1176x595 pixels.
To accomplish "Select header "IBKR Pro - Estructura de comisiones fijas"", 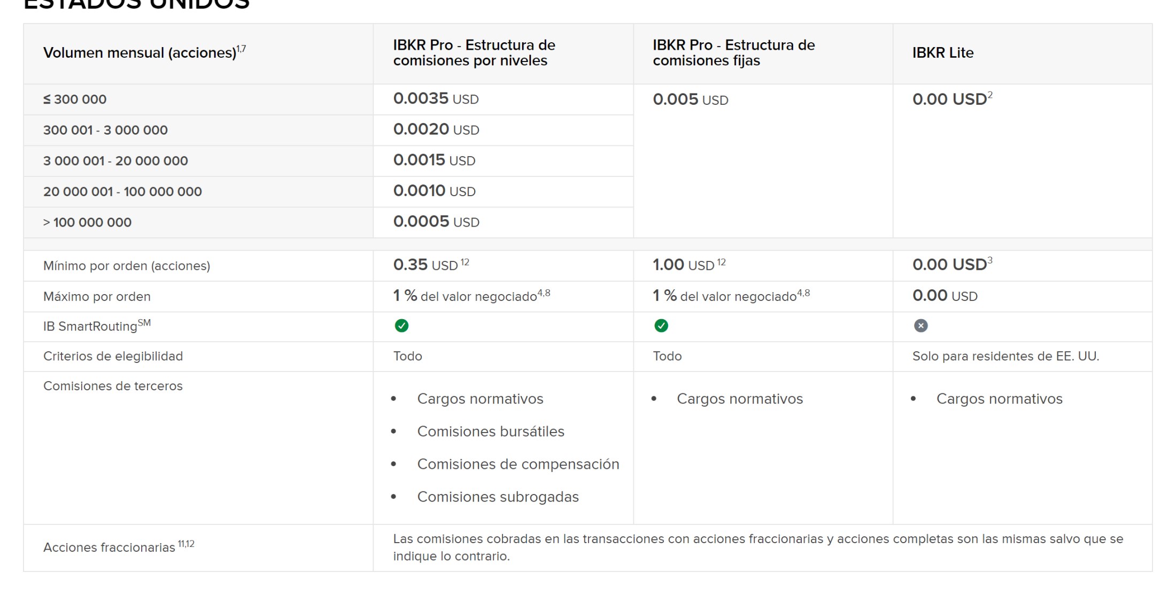I will [x=733, y=52].
